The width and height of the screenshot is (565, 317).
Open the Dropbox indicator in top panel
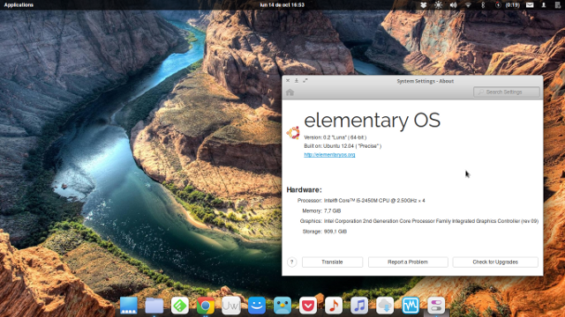424,5
